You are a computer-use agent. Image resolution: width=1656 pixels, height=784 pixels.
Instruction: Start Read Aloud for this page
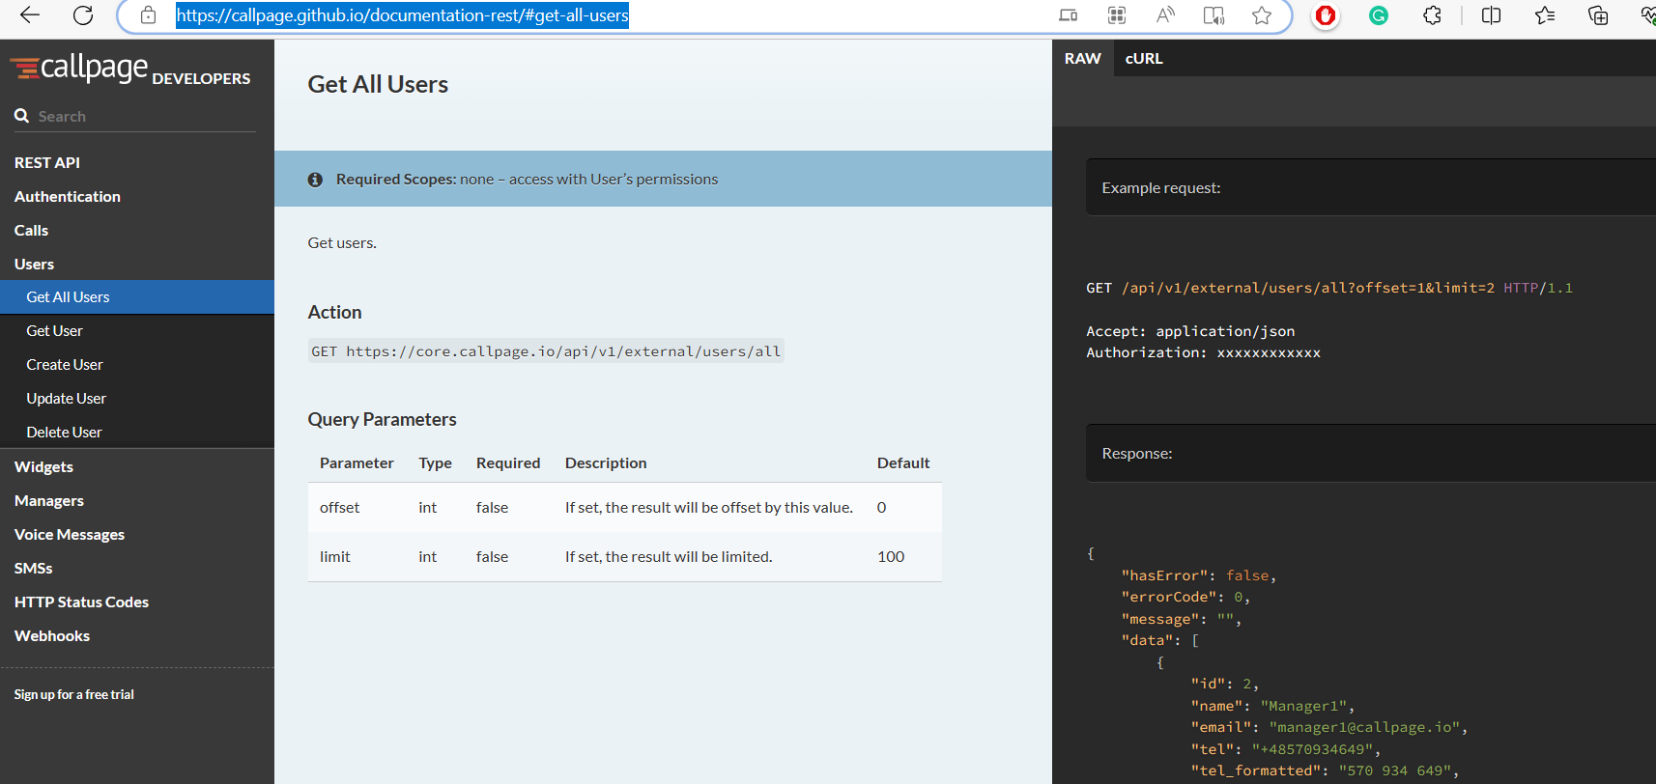pos(1165,15)
